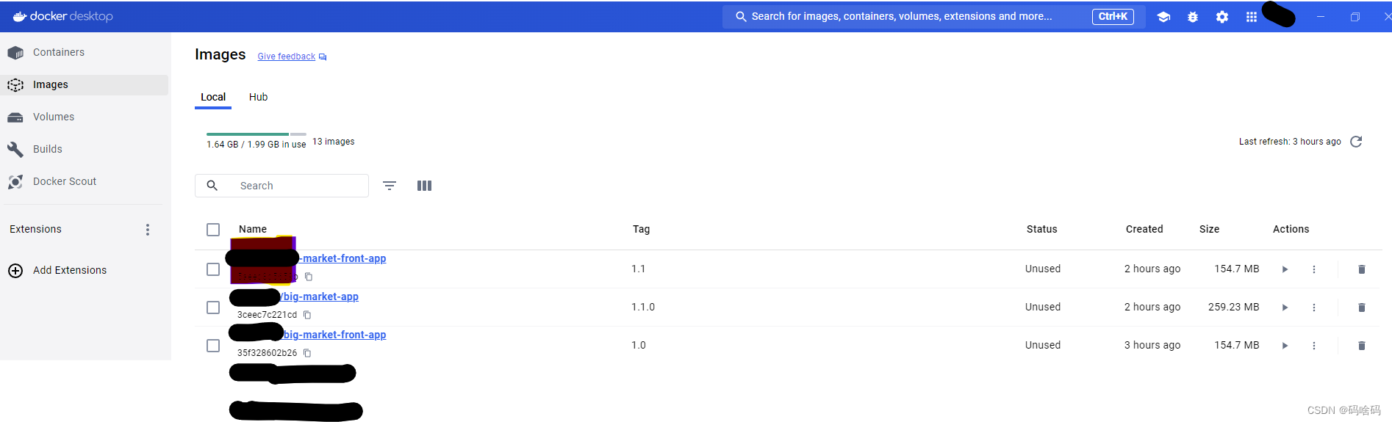Open the troubleshoot bug icon
The image size is (1392, 422).
(x=1193, y=17)
